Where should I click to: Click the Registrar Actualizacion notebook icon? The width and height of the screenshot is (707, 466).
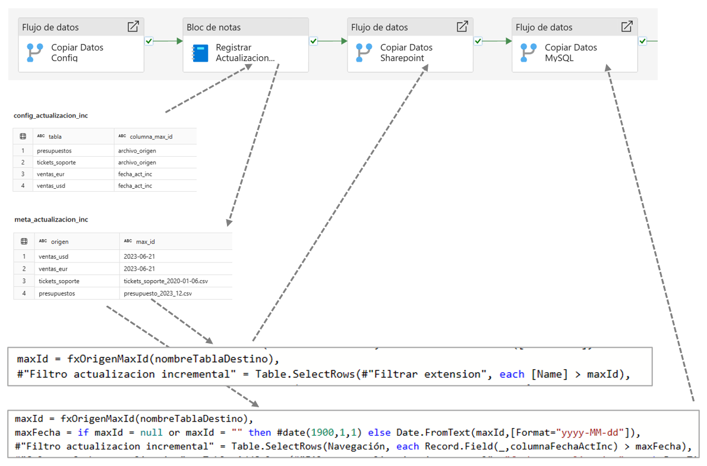tap(200, 52)
